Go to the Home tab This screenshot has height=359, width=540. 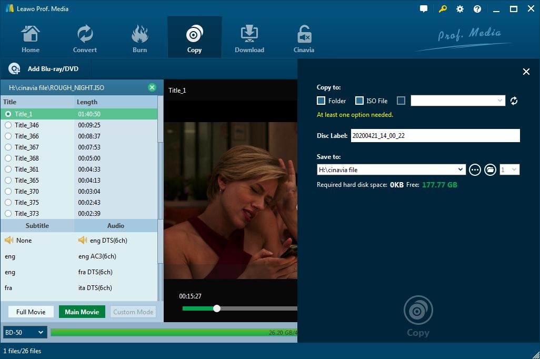(x=31, y=38)
